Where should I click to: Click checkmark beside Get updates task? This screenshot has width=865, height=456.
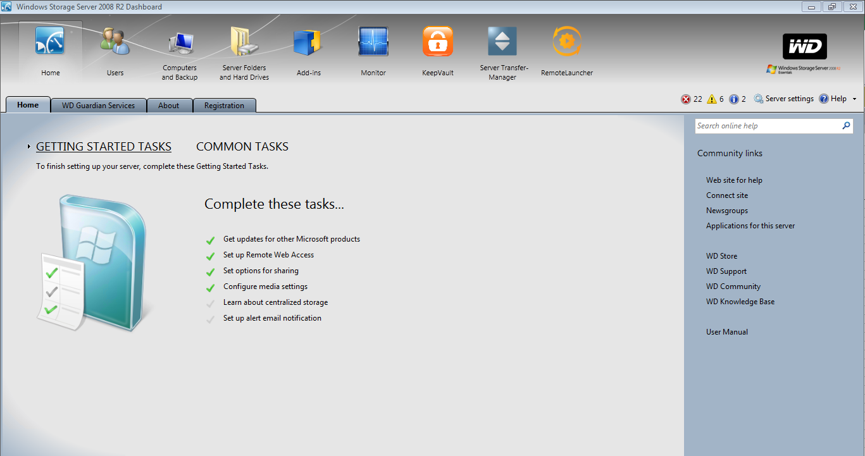point(210,240)
